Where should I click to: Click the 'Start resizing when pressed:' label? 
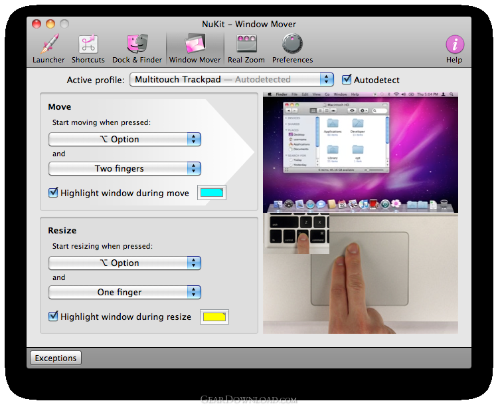pyautogui.click(x=102, y=246)
